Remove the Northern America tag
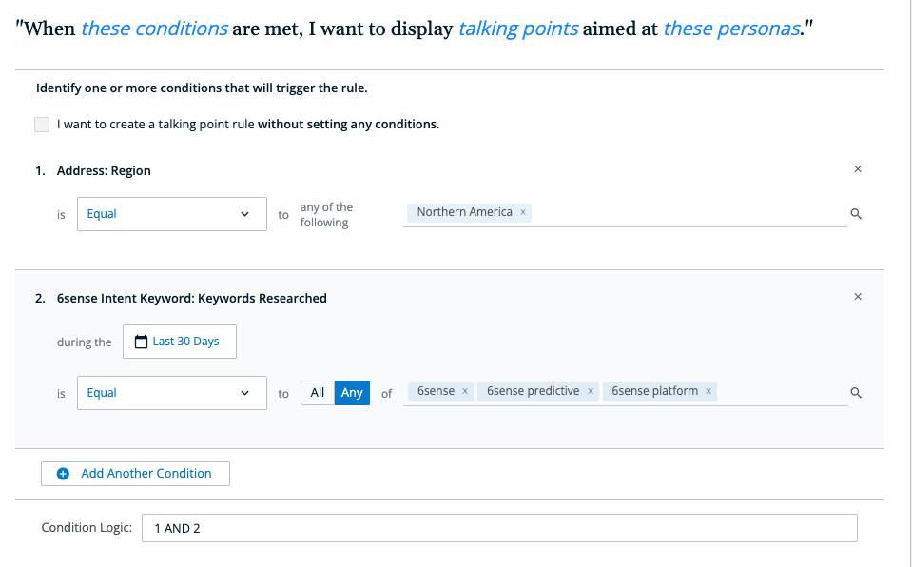Image resolution: width=912 pixels, height=567 pixels. pyautogui.click(x=523, y=212)
